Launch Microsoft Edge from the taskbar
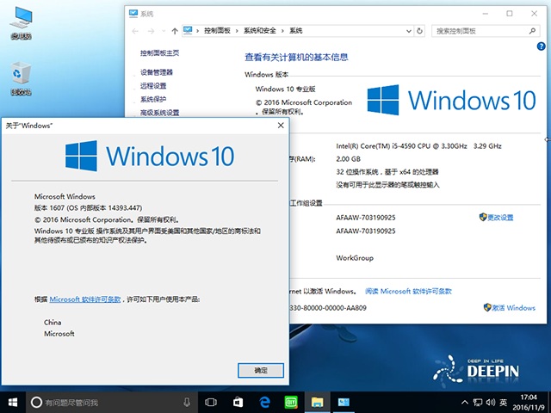Image resolution: width=551 pixels, height=413 pixels. 266,402
